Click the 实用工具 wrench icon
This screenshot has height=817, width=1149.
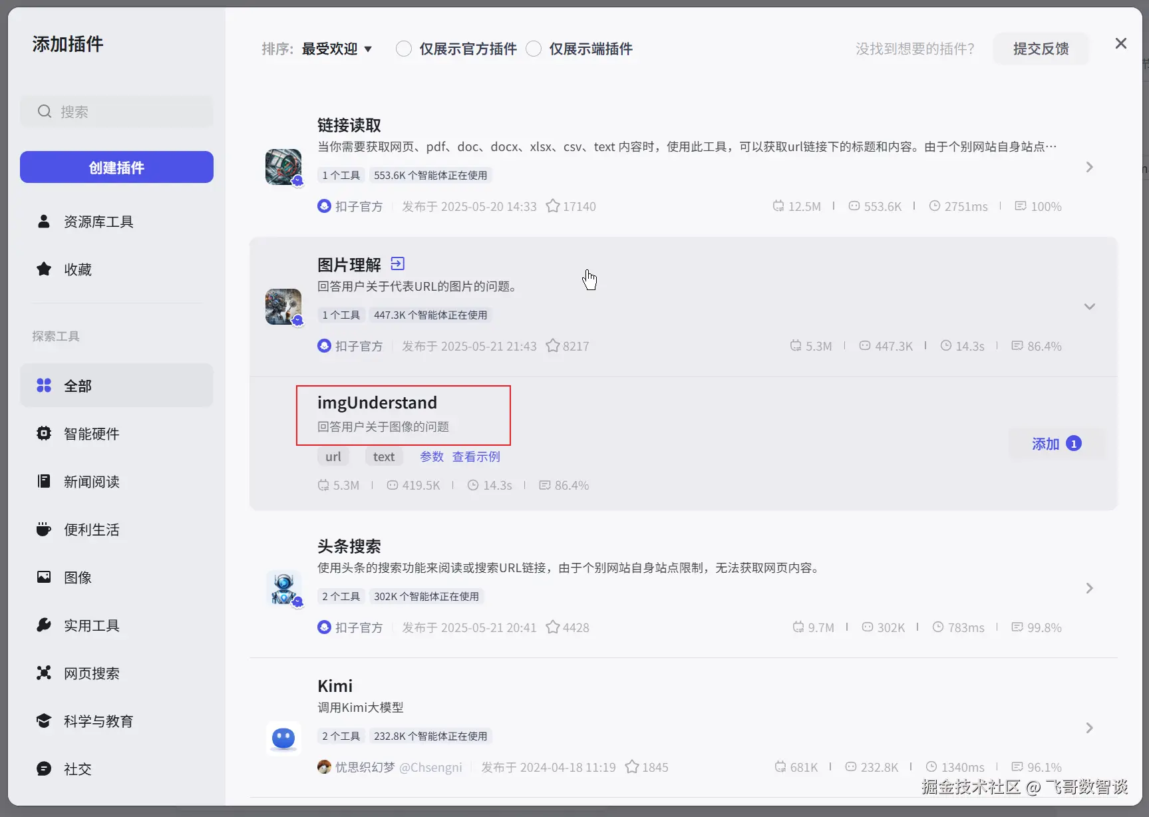point(44,625)
